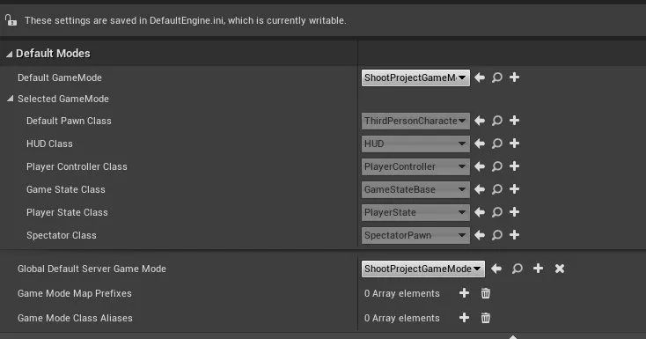646x339 pixels.
Task: Create new Default GameMode with plus icon
Action: (514, 77)
